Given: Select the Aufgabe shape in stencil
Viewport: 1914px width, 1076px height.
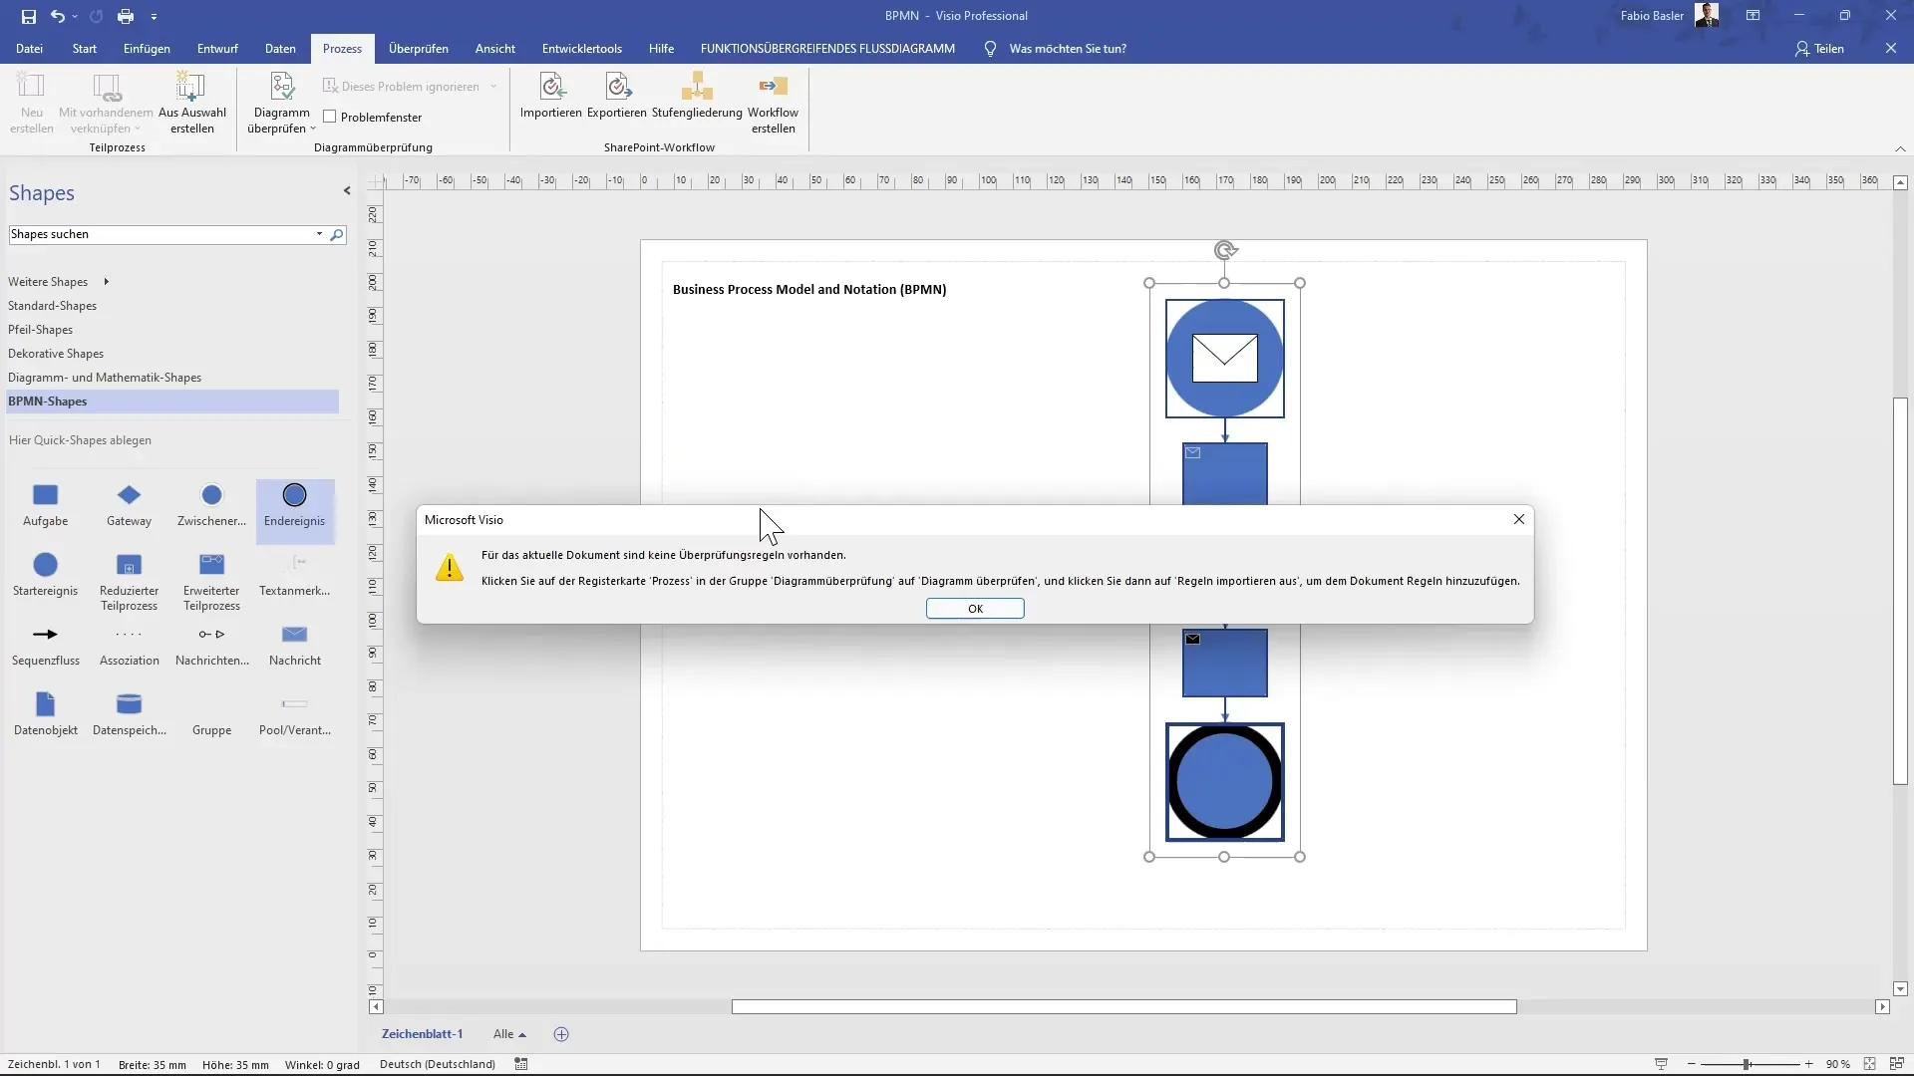Looking at the screenshot, I should pos(46,505).
